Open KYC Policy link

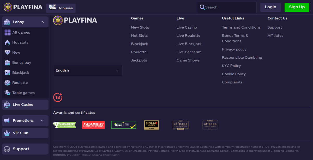click(231, 66)
